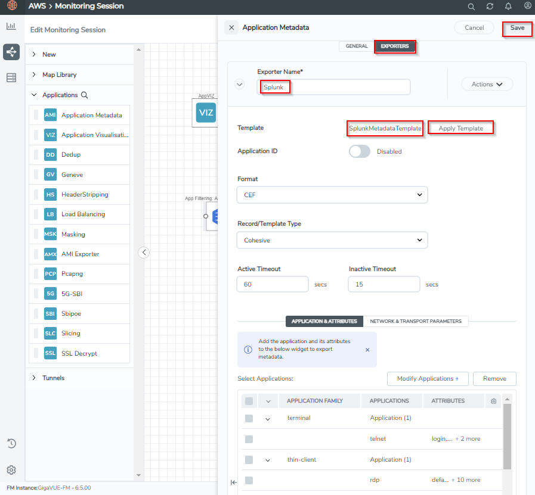Click the Exporter Name input field
The width and height of the screenshot is (535, 495).
(x=333, y=87)
